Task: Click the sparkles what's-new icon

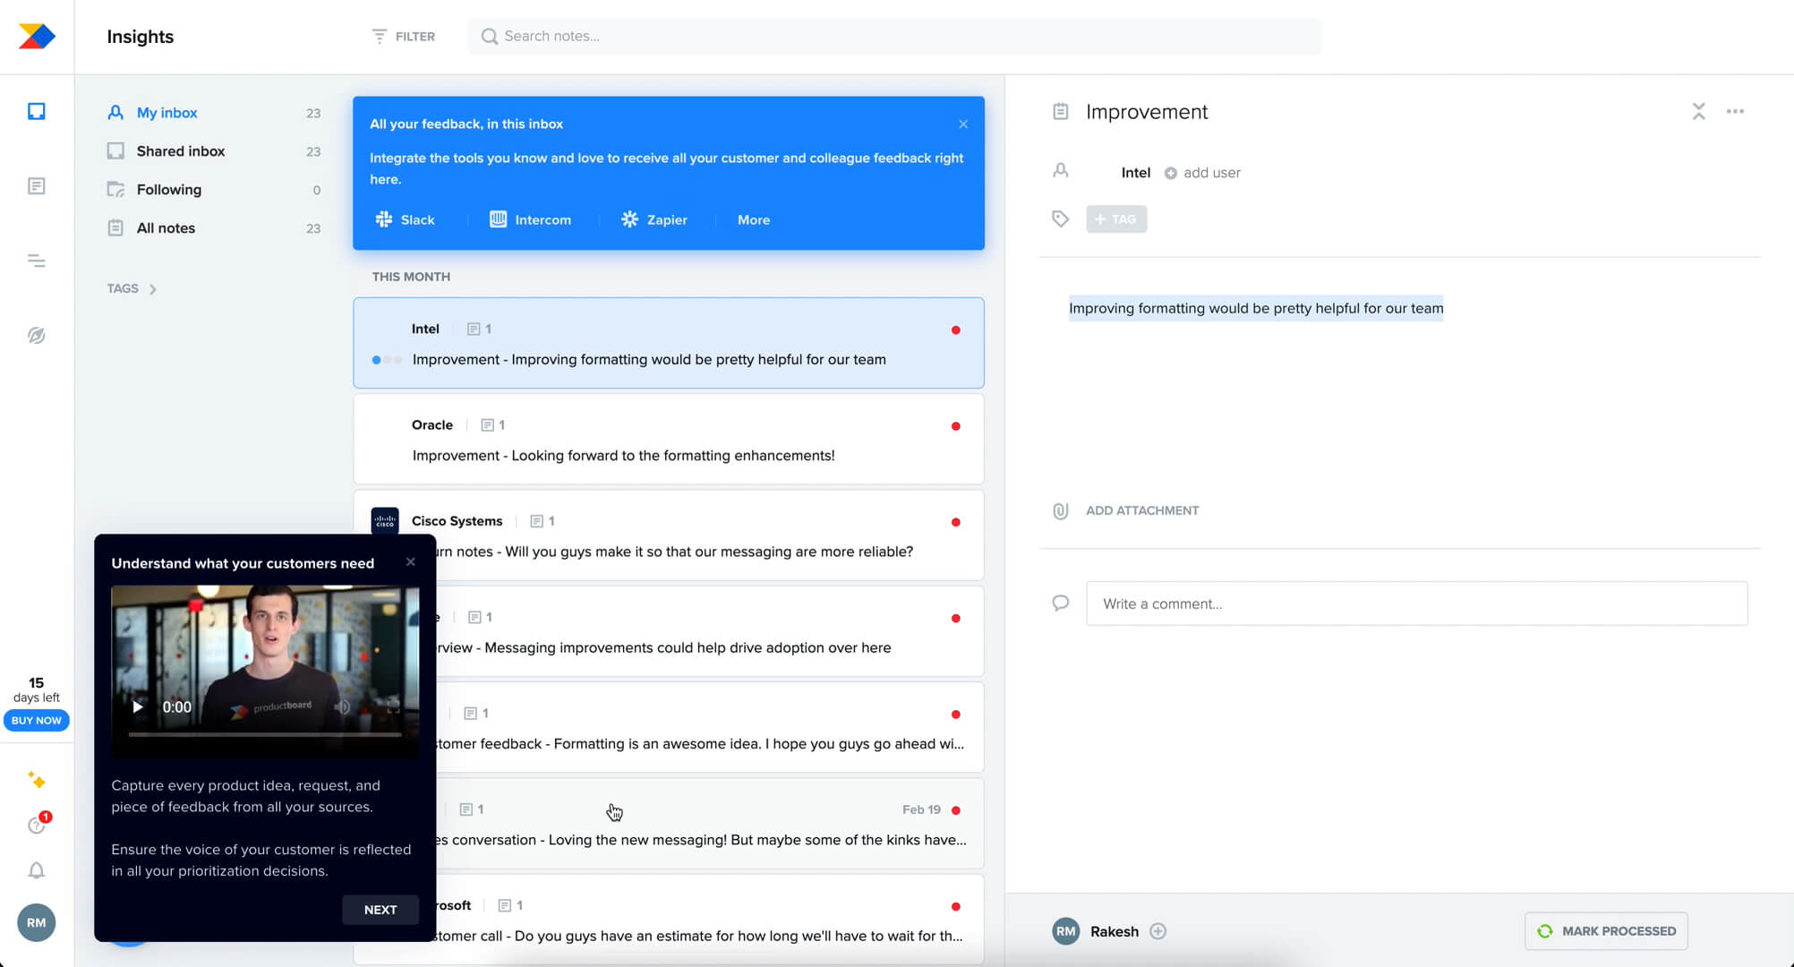Action: click(x=36, y=781)
